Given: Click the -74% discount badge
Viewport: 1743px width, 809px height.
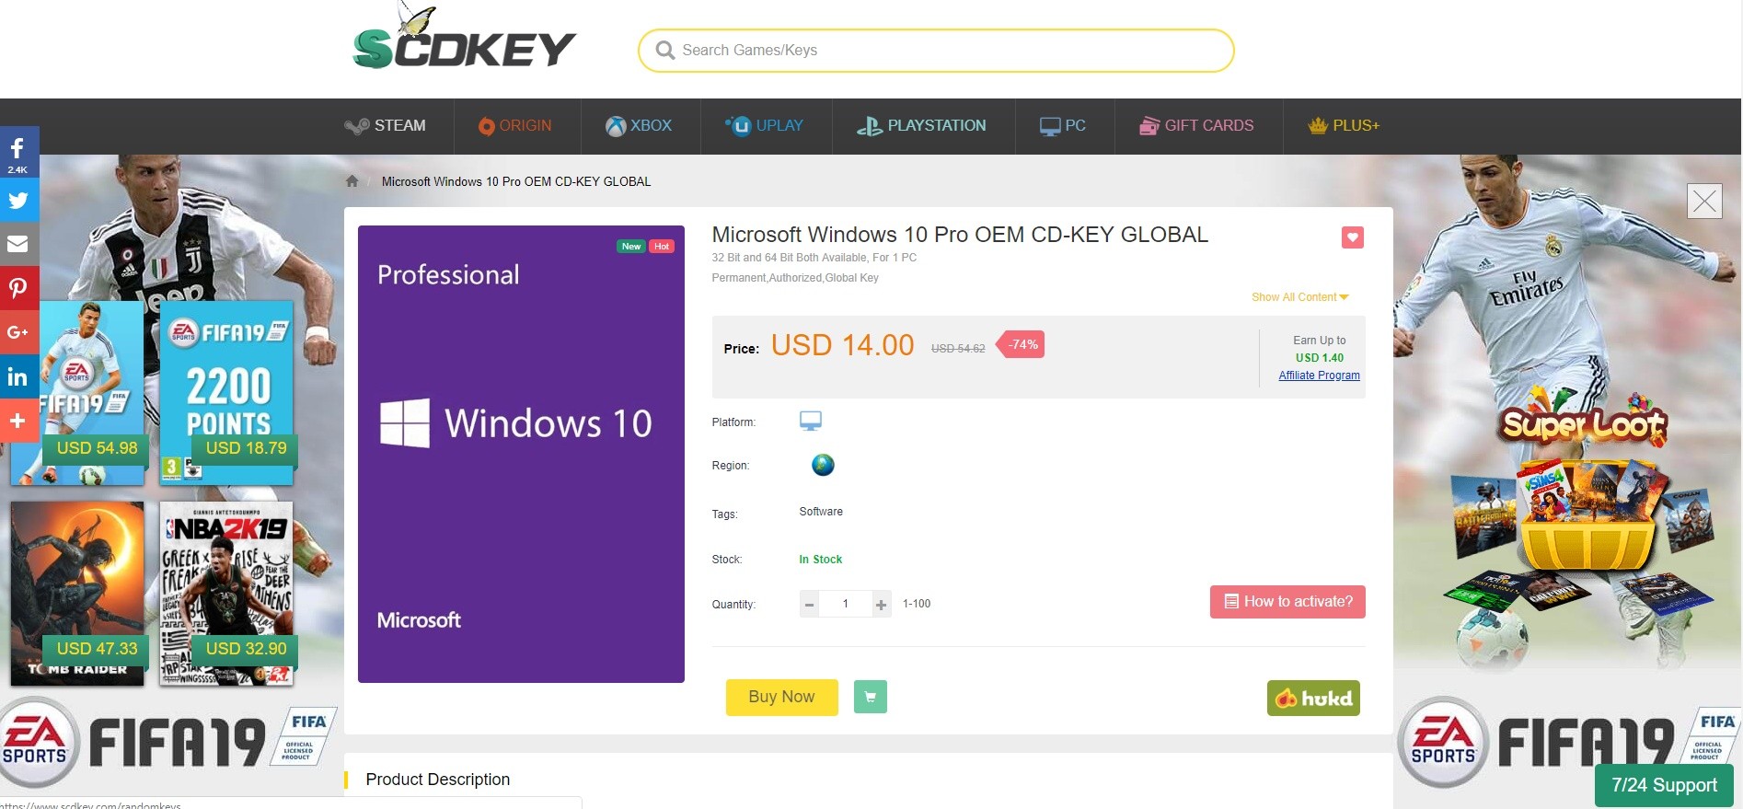Looking at the screenshot, I should tap(1022, 345).
